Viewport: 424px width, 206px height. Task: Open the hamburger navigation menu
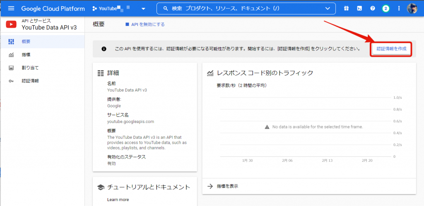tap(11, 8)
